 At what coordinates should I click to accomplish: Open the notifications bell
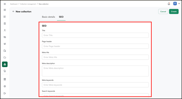pos(169,4)
